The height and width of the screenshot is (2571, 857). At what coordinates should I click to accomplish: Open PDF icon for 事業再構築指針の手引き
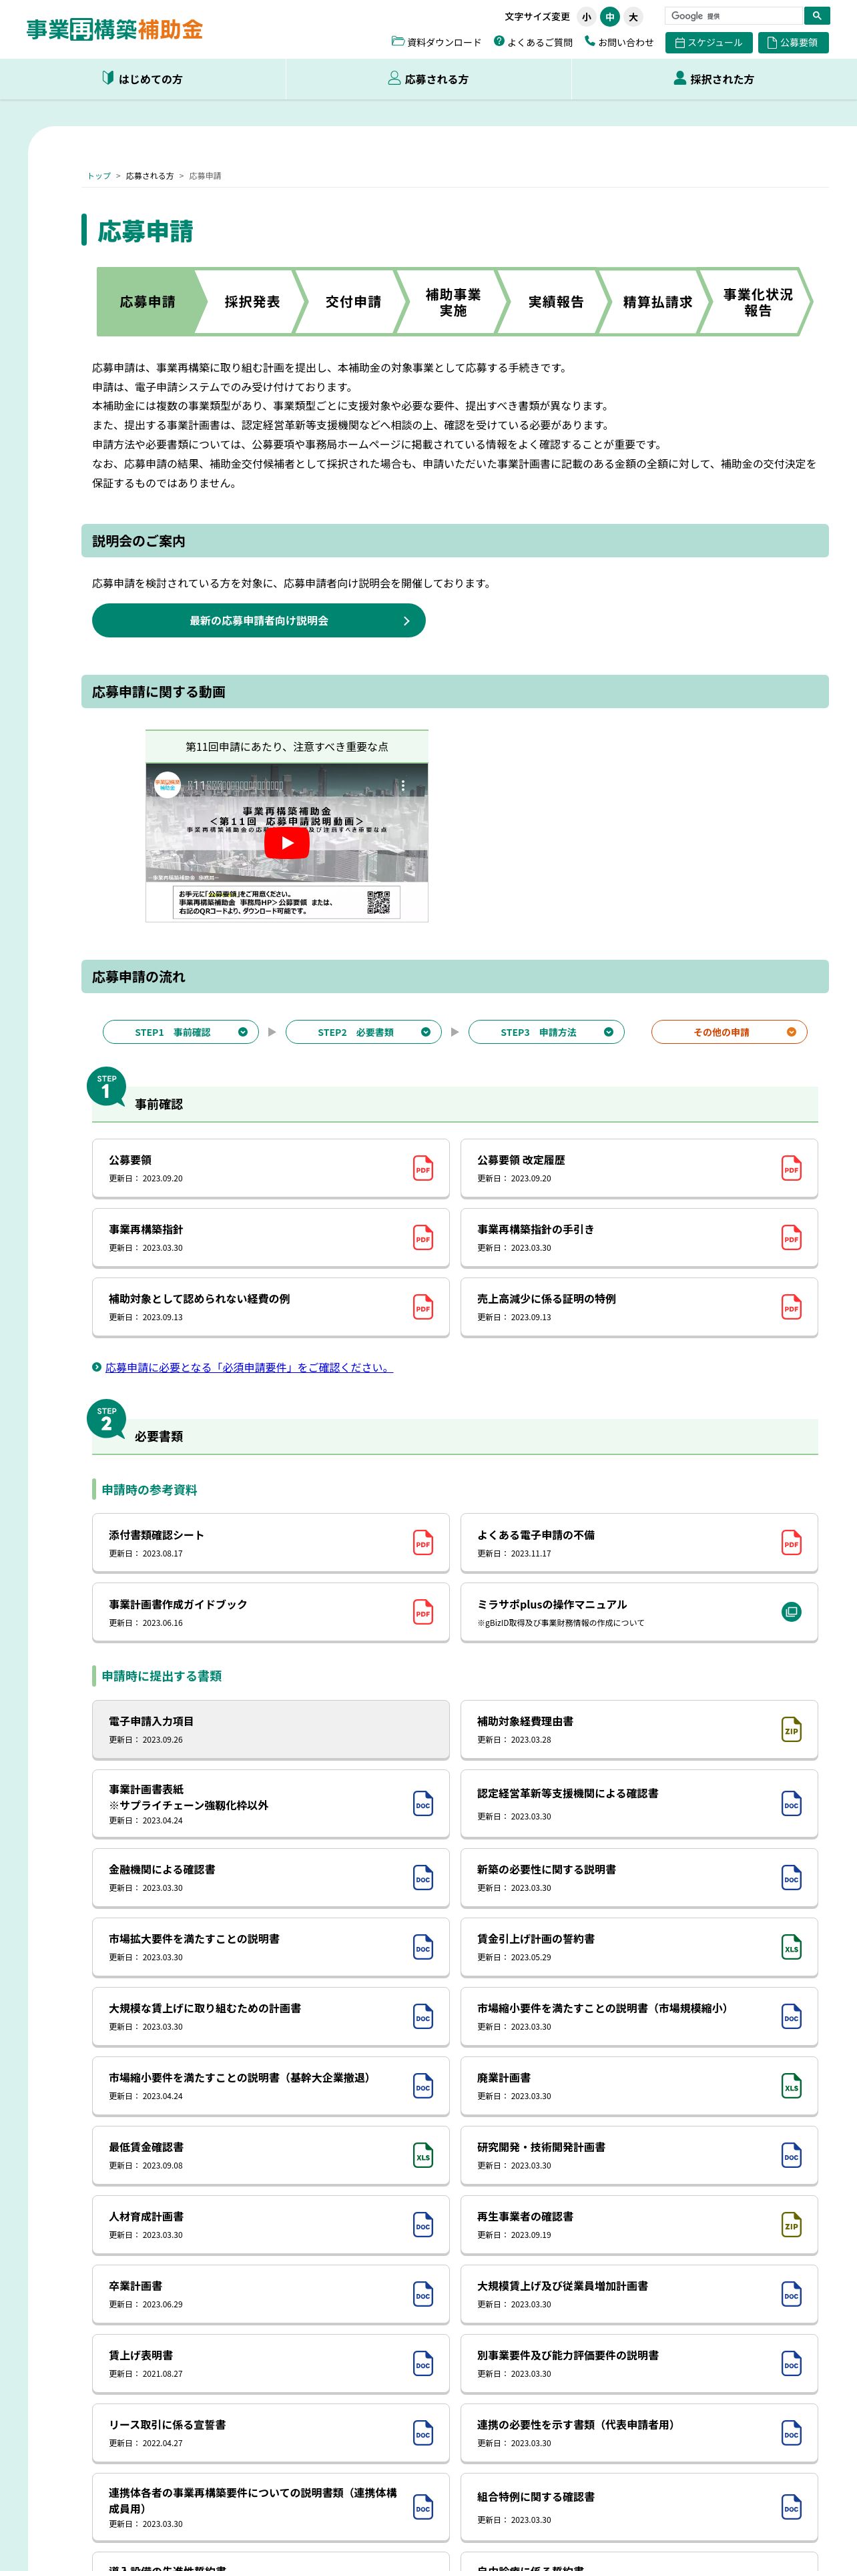(x=791, y=1237)
